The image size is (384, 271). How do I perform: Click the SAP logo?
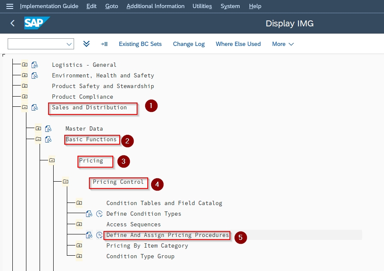point(37,23)
